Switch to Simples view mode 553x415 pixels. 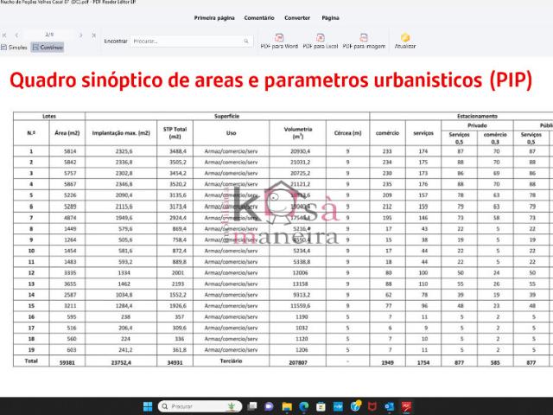pos(14,48)
